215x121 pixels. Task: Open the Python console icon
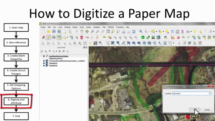pos(166,37)
